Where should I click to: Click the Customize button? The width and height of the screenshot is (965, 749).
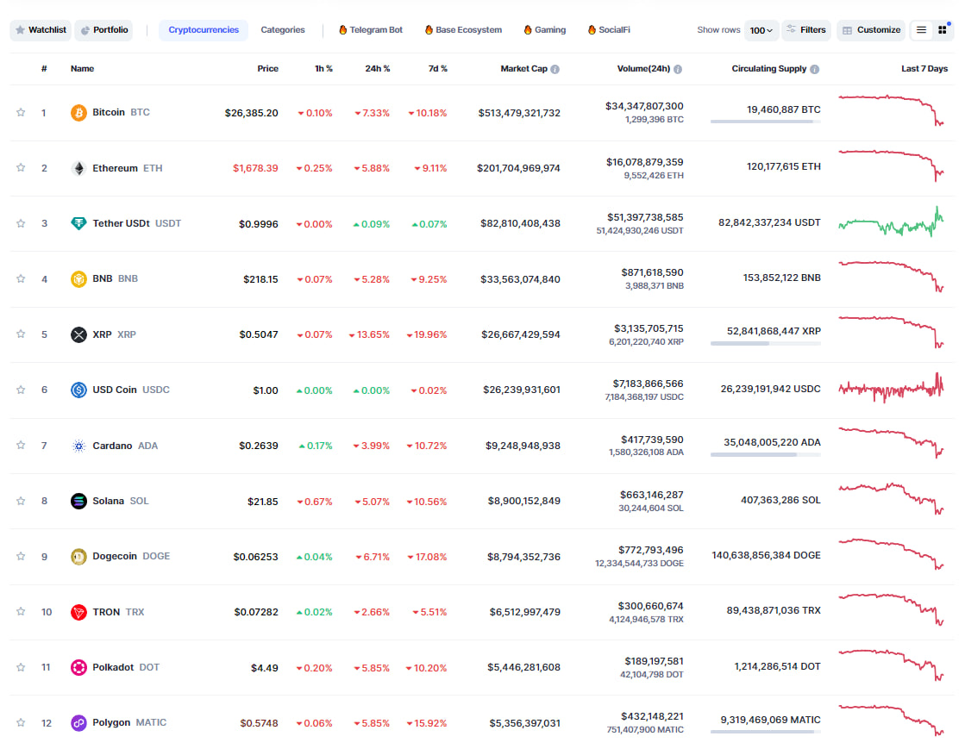click(871, 29)
